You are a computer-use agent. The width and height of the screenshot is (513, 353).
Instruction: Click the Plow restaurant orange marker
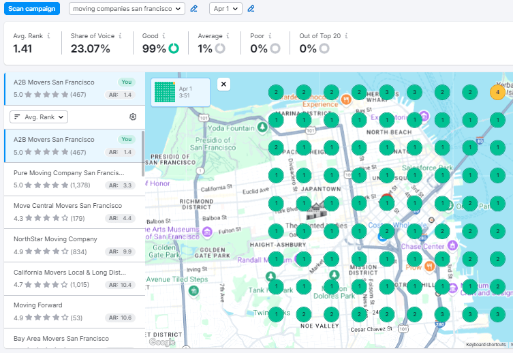(430, 266)
